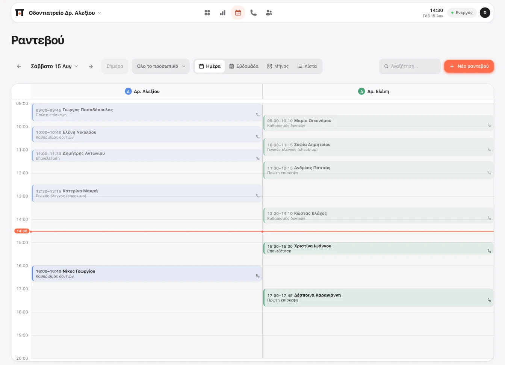Switch to the Μήνας view tab

(278, 66)
